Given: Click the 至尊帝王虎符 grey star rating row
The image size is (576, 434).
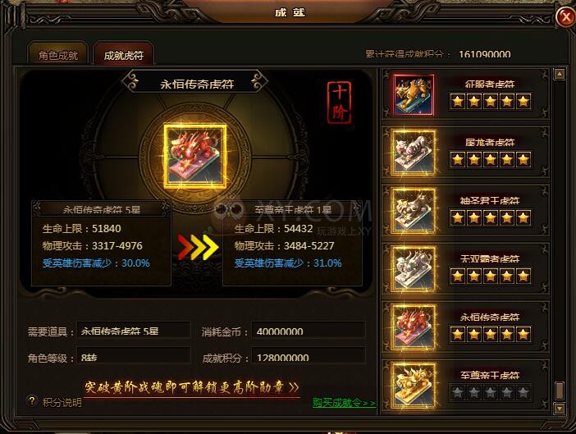Looking at the screenshot, I should pos(490,392).
